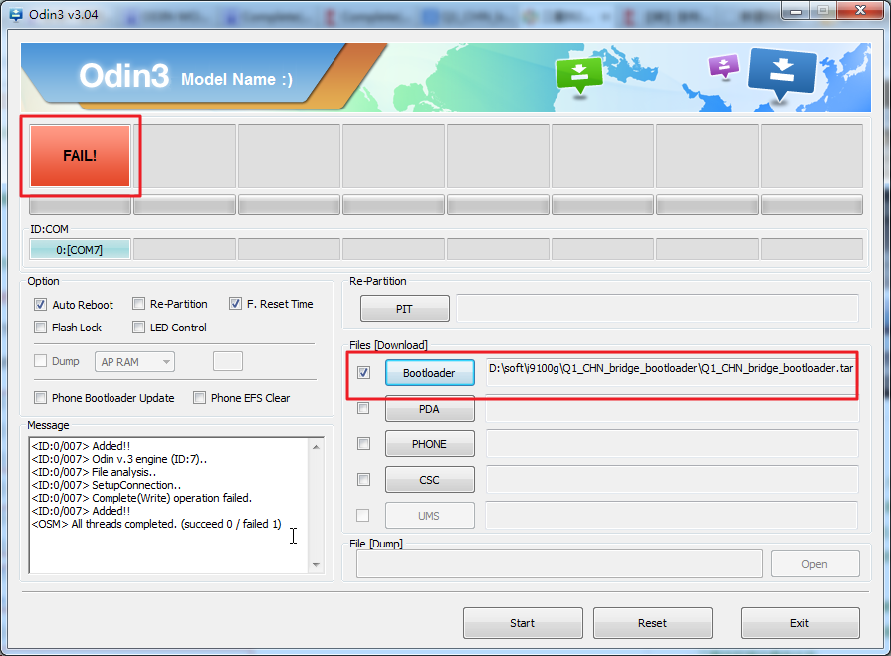Viewport: 891px width, 656px height.
Task: Tick the CSC file checkbox
Action: coord(363,480)
